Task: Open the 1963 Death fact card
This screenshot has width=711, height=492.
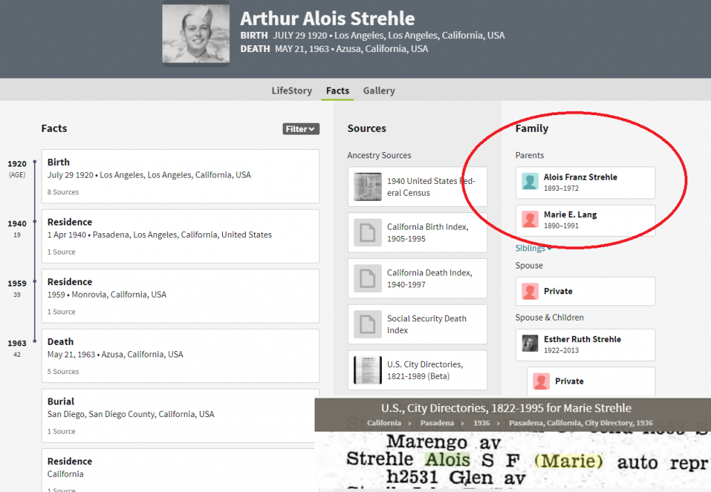Action: click(181, 355)
